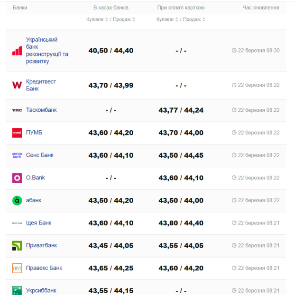Click the Кредитвест Банк red W logo
294x295 pixels.
tap(17, 85)
